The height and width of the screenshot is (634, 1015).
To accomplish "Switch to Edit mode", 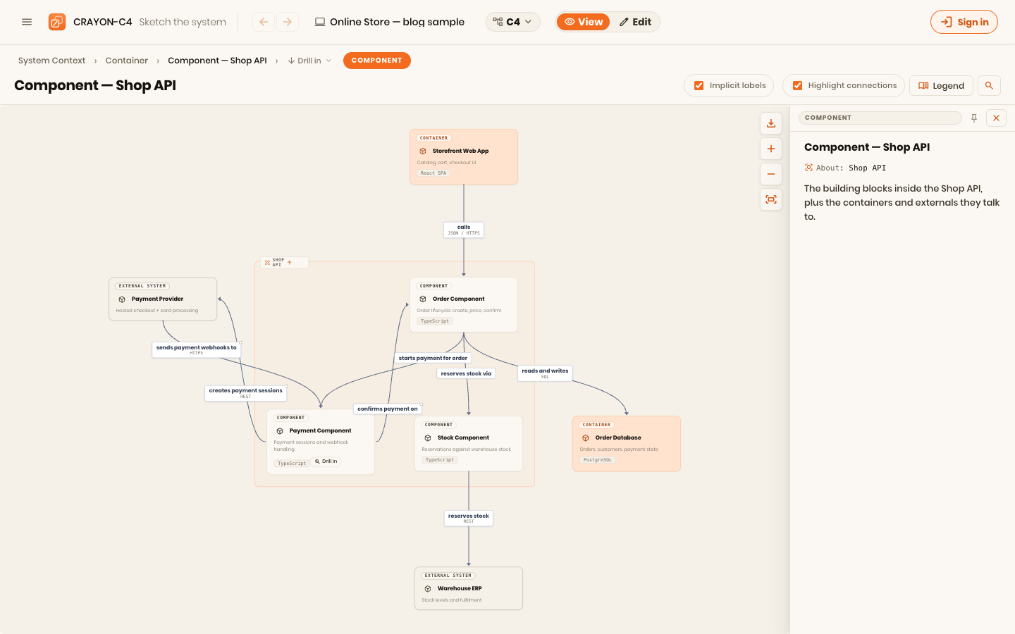I will click(x=635, y=22).
